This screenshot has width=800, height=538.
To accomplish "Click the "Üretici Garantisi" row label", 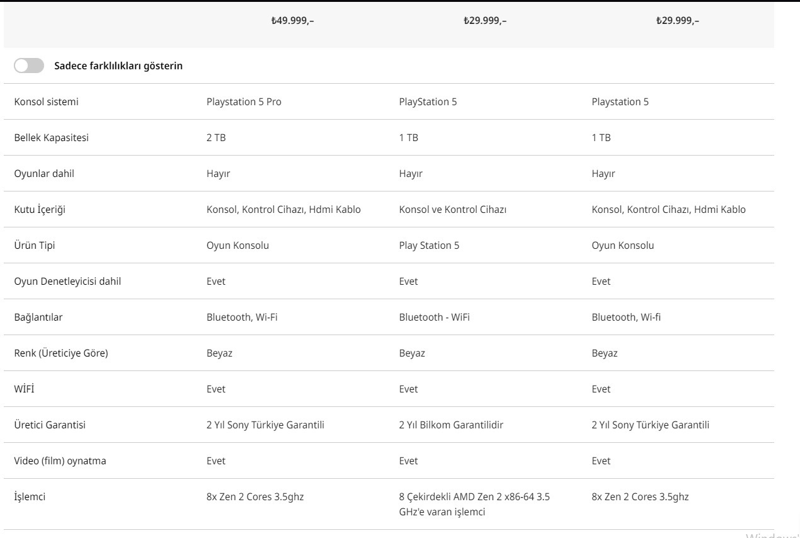I will [x=50, y=425].
